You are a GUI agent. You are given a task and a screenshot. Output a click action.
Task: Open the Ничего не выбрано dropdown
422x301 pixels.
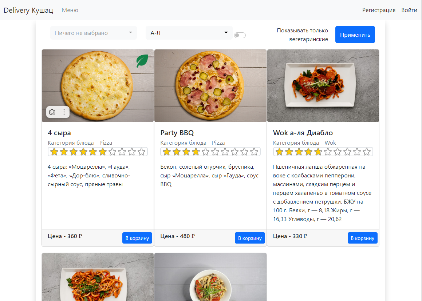tap(93, 33)
